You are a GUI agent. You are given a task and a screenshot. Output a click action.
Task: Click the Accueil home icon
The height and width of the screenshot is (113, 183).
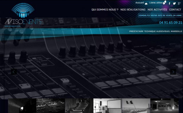pos(146,4)
